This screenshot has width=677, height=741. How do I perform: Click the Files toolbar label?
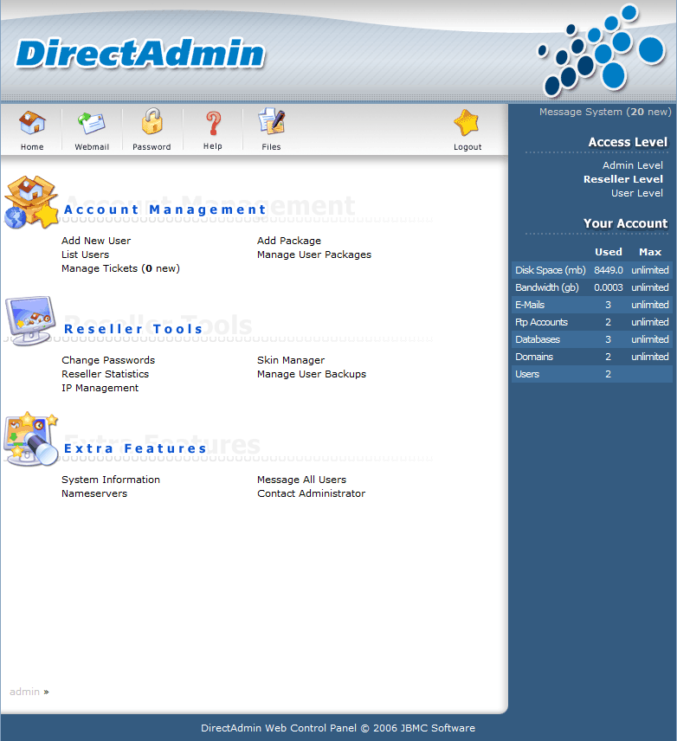point(271,147)
